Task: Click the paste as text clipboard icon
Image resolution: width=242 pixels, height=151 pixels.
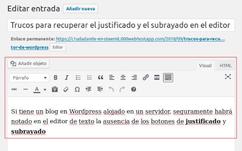Action: [55, 89]
